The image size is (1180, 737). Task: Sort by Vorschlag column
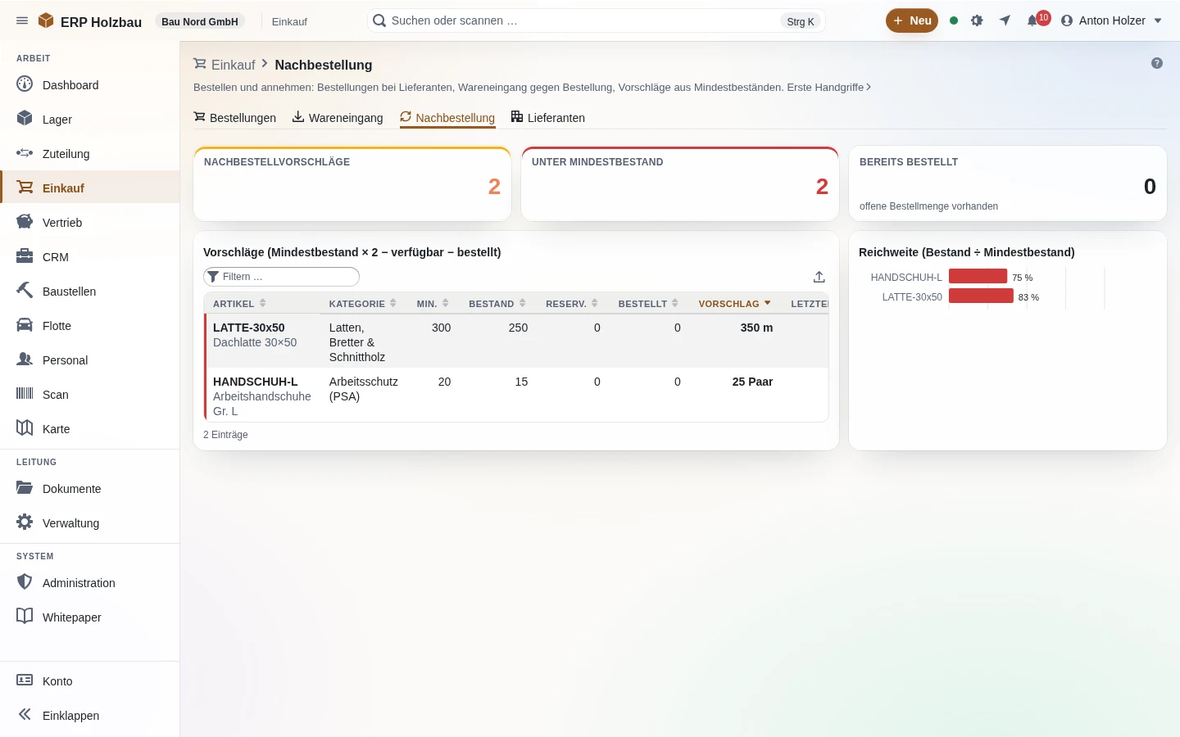735,303
